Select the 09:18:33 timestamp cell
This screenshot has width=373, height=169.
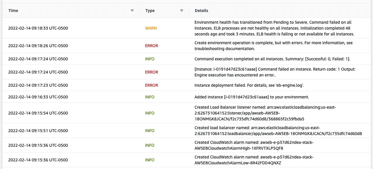click(38, 28)
